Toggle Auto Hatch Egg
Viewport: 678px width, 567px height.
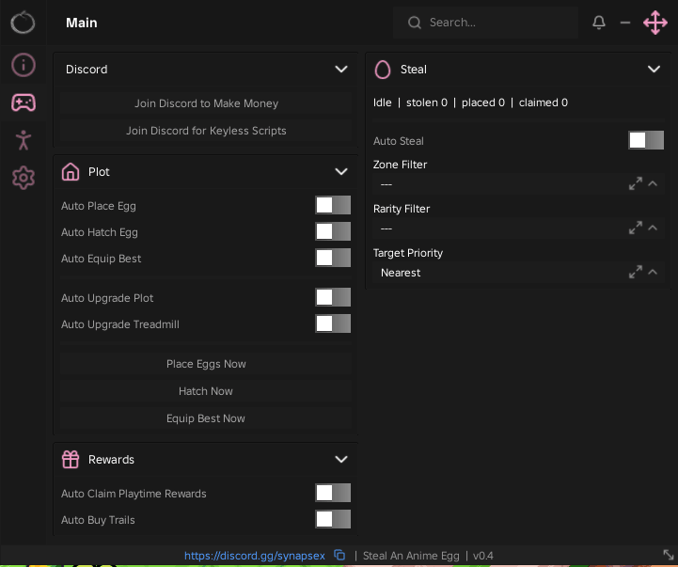coord(333,232)
